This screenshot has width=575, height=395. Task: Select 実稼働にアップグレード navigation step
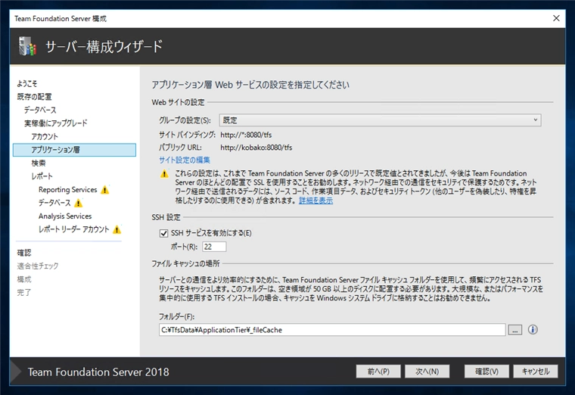click(56, 123)
